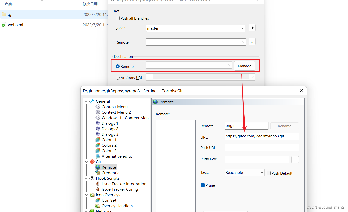Select Issue Tracker Integration entry

[124, 184]
